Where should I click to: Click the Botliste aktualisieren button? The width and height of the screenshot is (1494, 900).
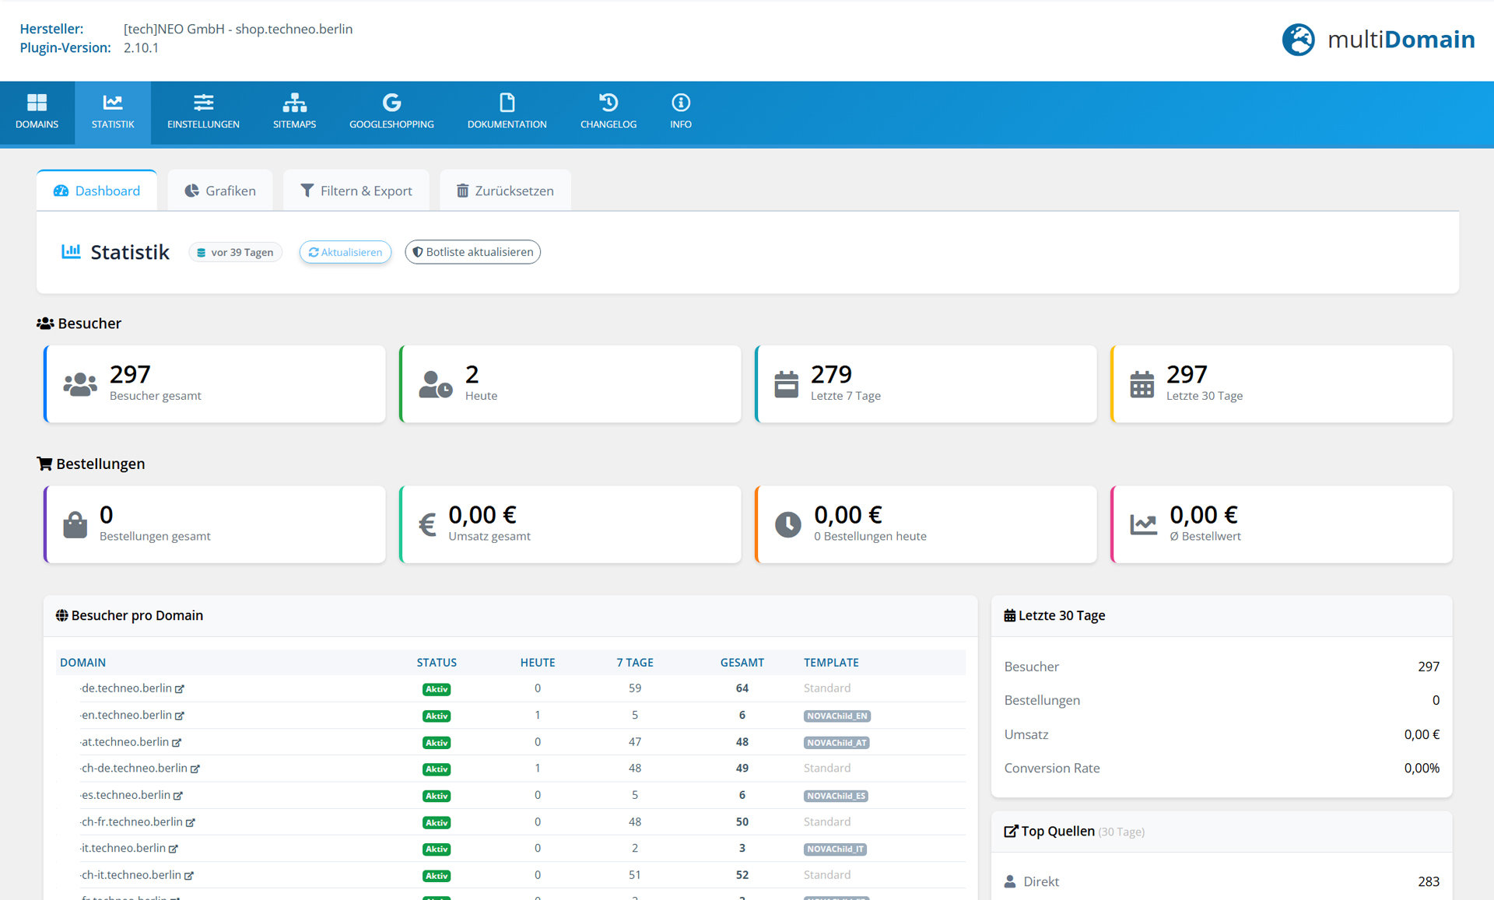tap(472, 251)
